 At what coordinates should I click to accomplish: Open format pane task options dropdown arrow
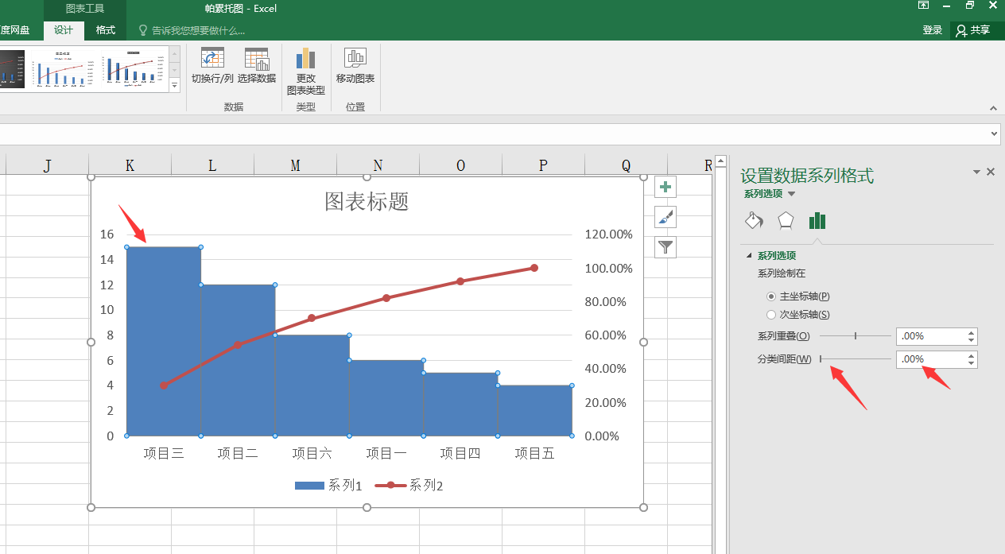click(976, 172)
